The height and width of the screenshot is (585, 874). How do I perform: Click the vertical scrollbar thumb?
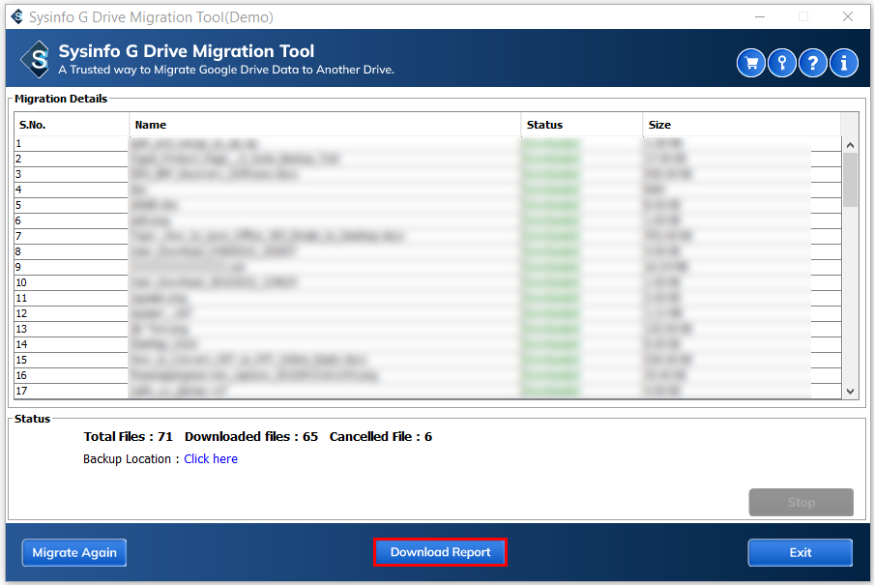(850, 180)
